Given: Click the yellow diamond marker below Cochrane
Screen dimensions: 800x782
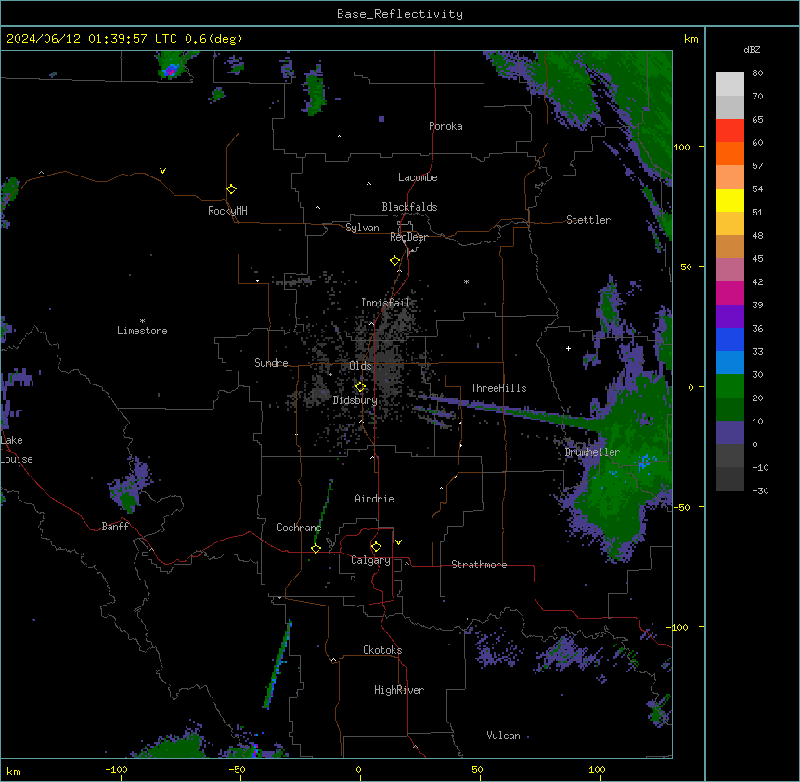Looking at the screenshot, I should 316,549.
